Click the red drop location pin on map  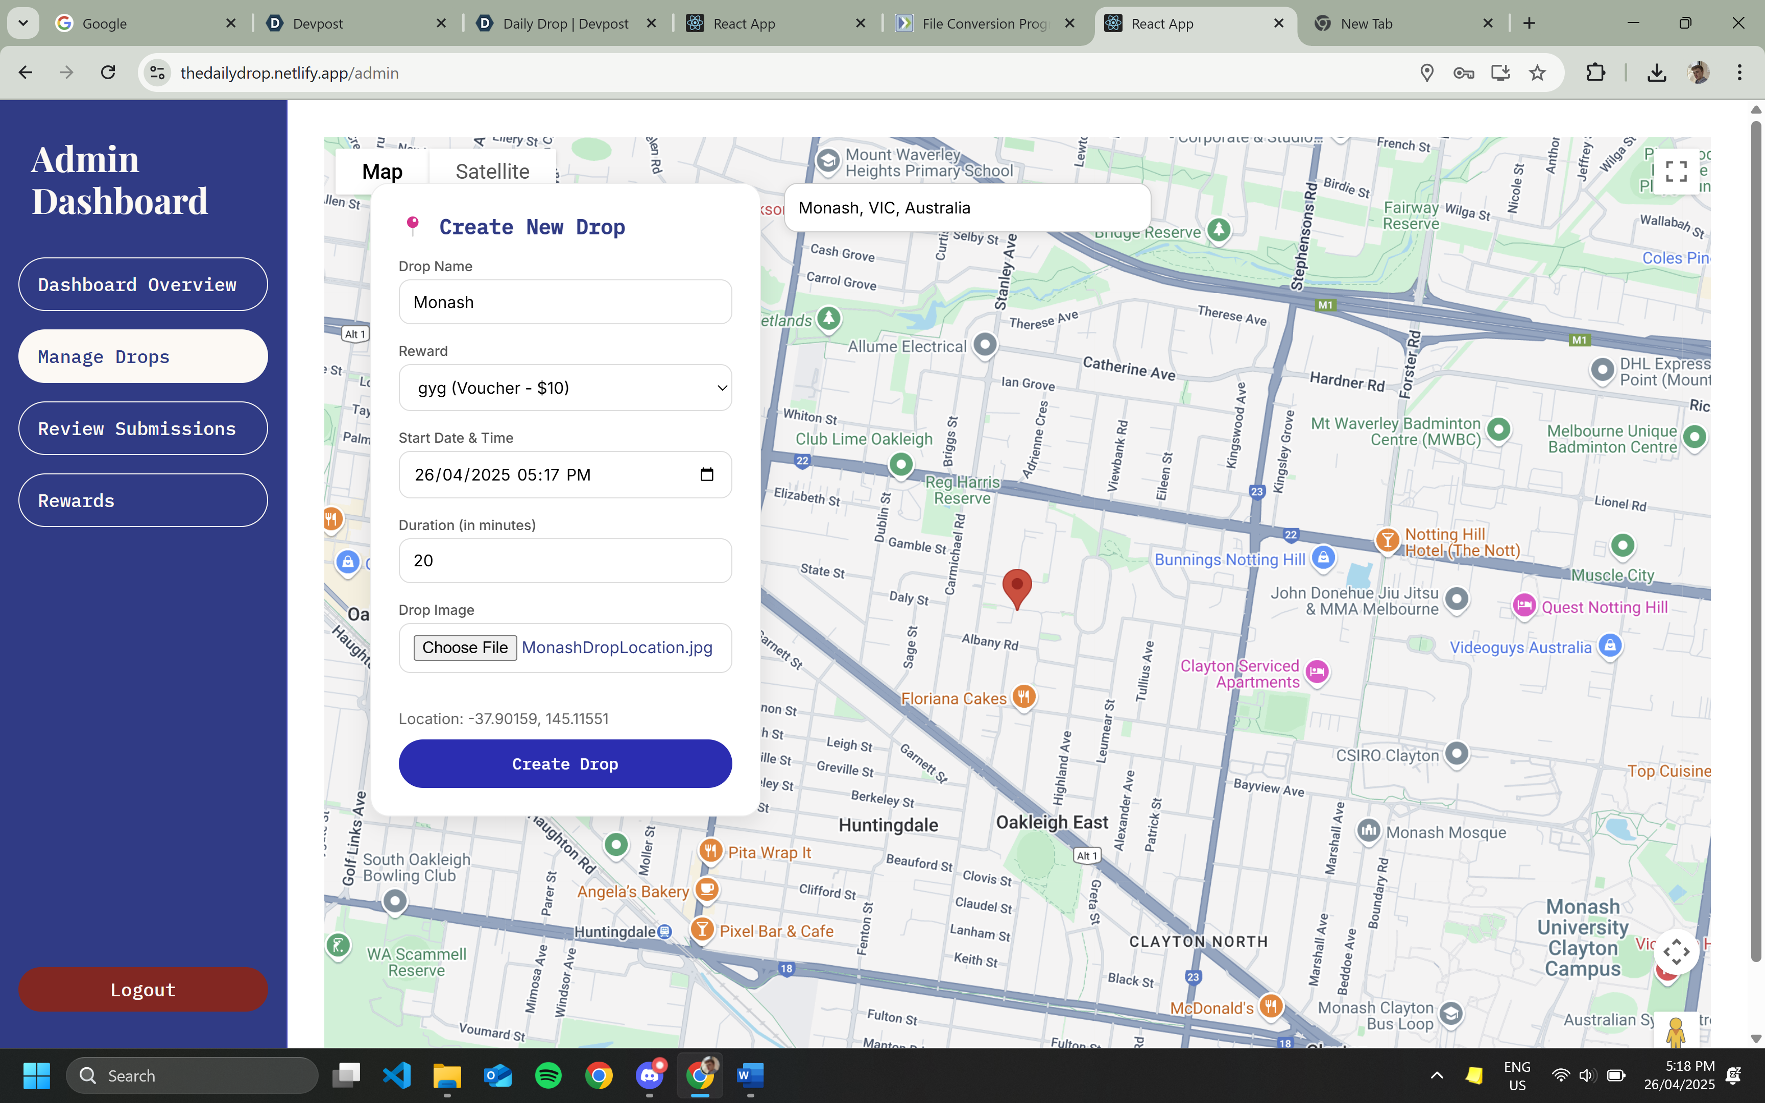[x=1017, y=587]
